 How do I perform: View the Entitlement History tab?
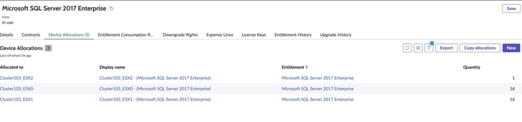point(293,35)
